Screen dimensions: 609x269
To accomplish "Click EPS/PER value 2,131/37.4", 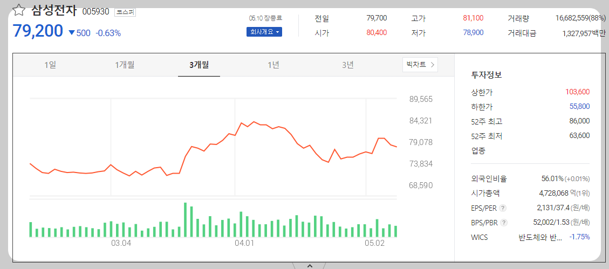I will tap(553, 208).
